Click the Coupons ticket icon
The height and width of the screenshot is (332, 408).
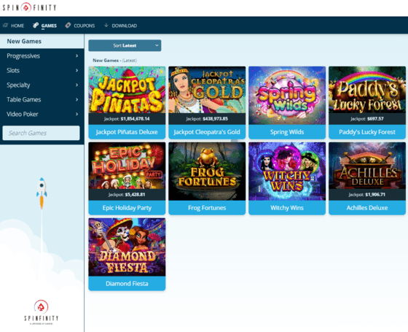point(68,26)
